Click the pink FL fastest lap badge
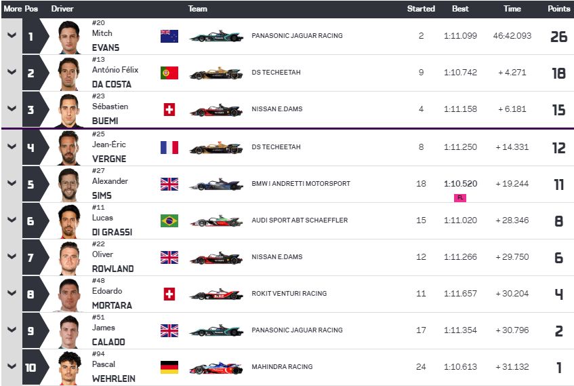The height and width of the screenshot is (386, 574). coord(460,198)
